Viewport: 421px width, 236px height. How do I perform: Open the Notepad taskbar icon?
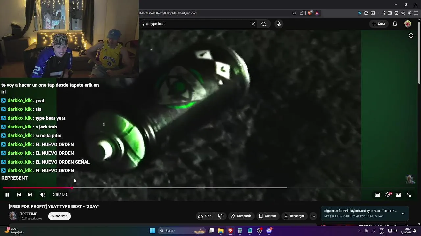[250, 231]
